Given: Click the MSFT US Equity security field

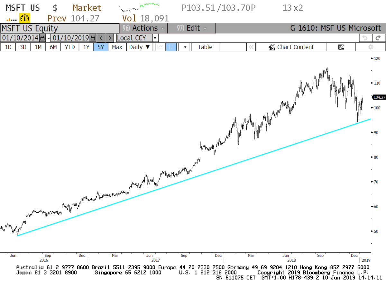Looking at the screenshot, I should (60, 28).
